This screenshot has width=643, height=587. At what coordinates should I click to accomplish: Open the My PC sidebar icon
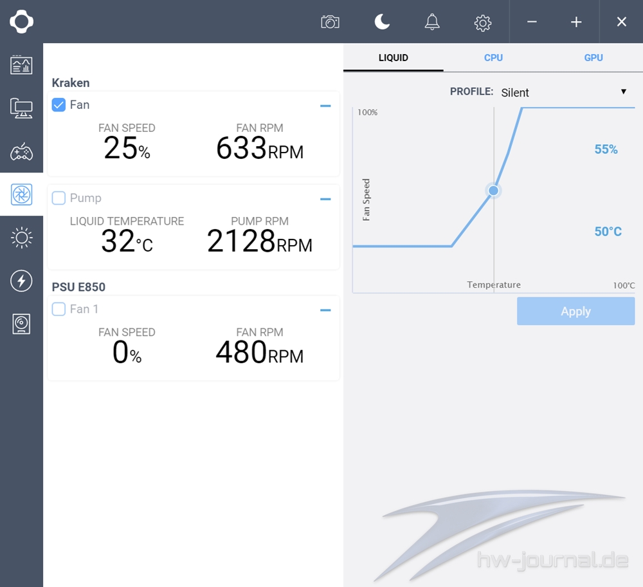point(21,108)
